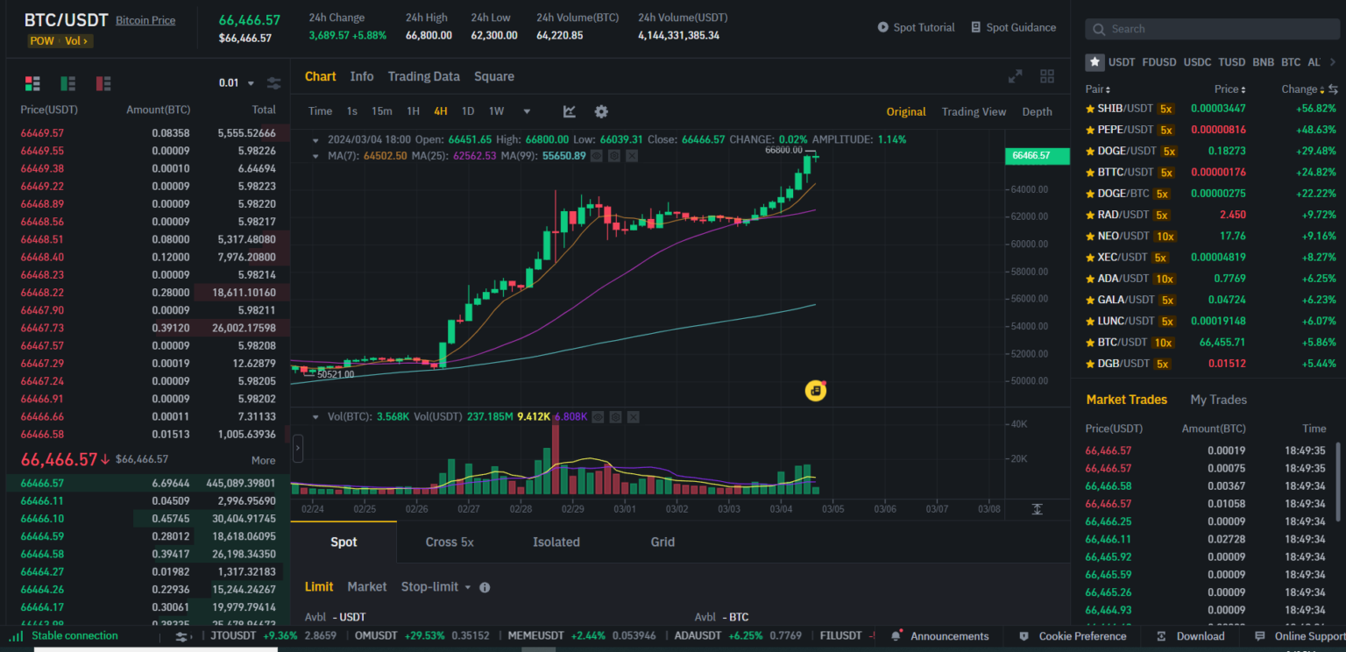Unfavorite the SHIB/USDT pair star
The height and width of the screenshot is (652, 1346).
coord(1090,109)
